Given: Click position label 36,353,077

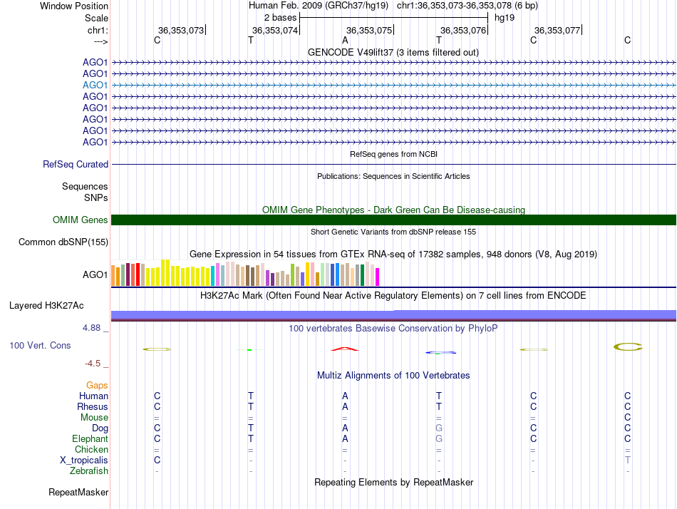Looking at the screenshot, I should (557, 30).
